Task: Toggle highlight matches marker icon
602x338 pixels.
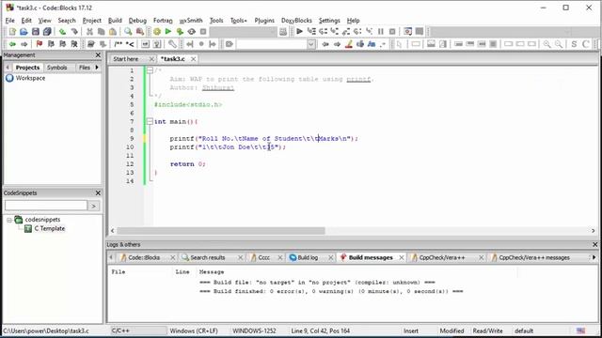Action: click(x=349, y=44)
